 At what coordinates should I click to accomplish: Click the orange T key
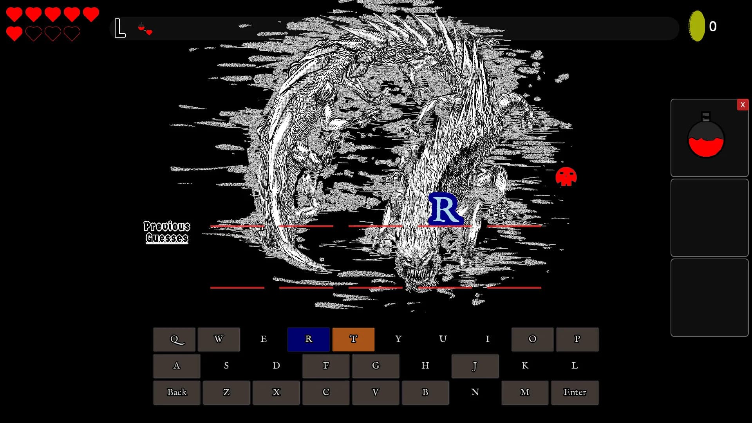pos(353,339)
